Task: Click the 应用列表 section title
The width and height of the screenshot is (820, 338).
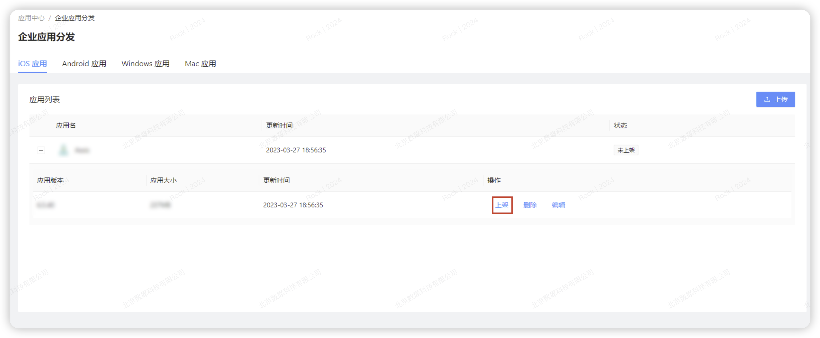Action: [x=44, y=100]
